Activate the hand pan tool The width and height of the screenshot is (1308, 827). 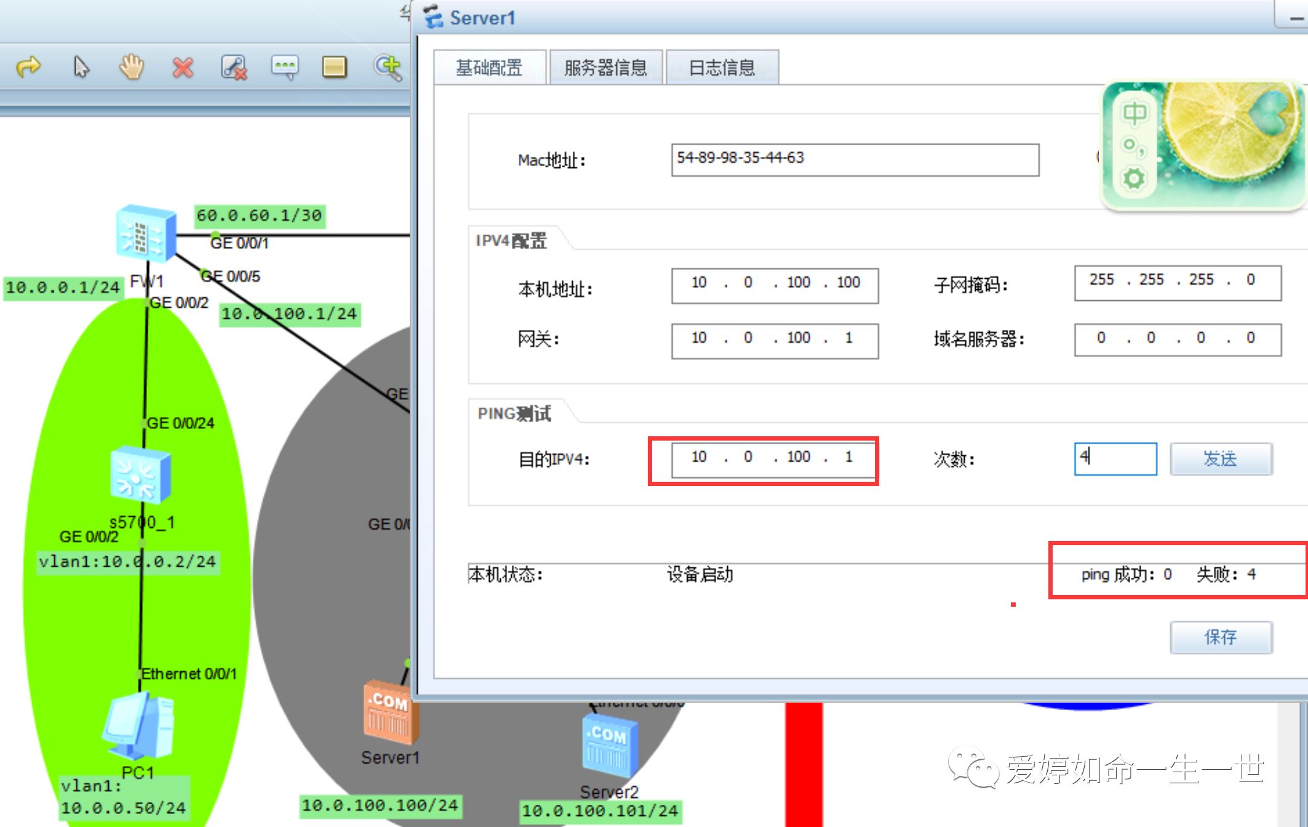coord(131,66)
